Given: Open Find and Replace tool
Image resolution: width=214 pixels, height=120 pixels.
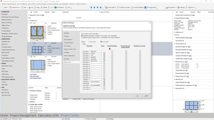Looking at the screenshot, I should (x=137, y=7).
